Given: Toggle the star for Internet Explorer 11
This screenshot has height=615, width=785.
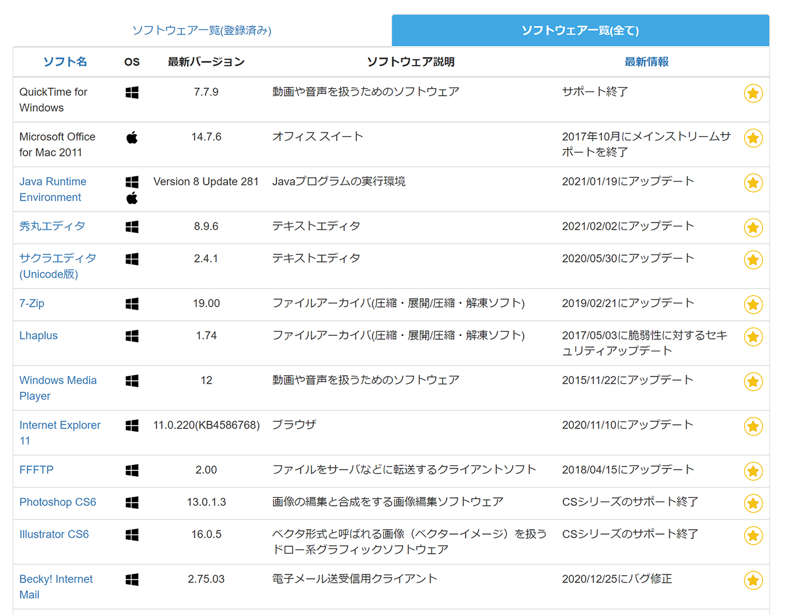Looking at the screenshot, I should click(753, 426).
